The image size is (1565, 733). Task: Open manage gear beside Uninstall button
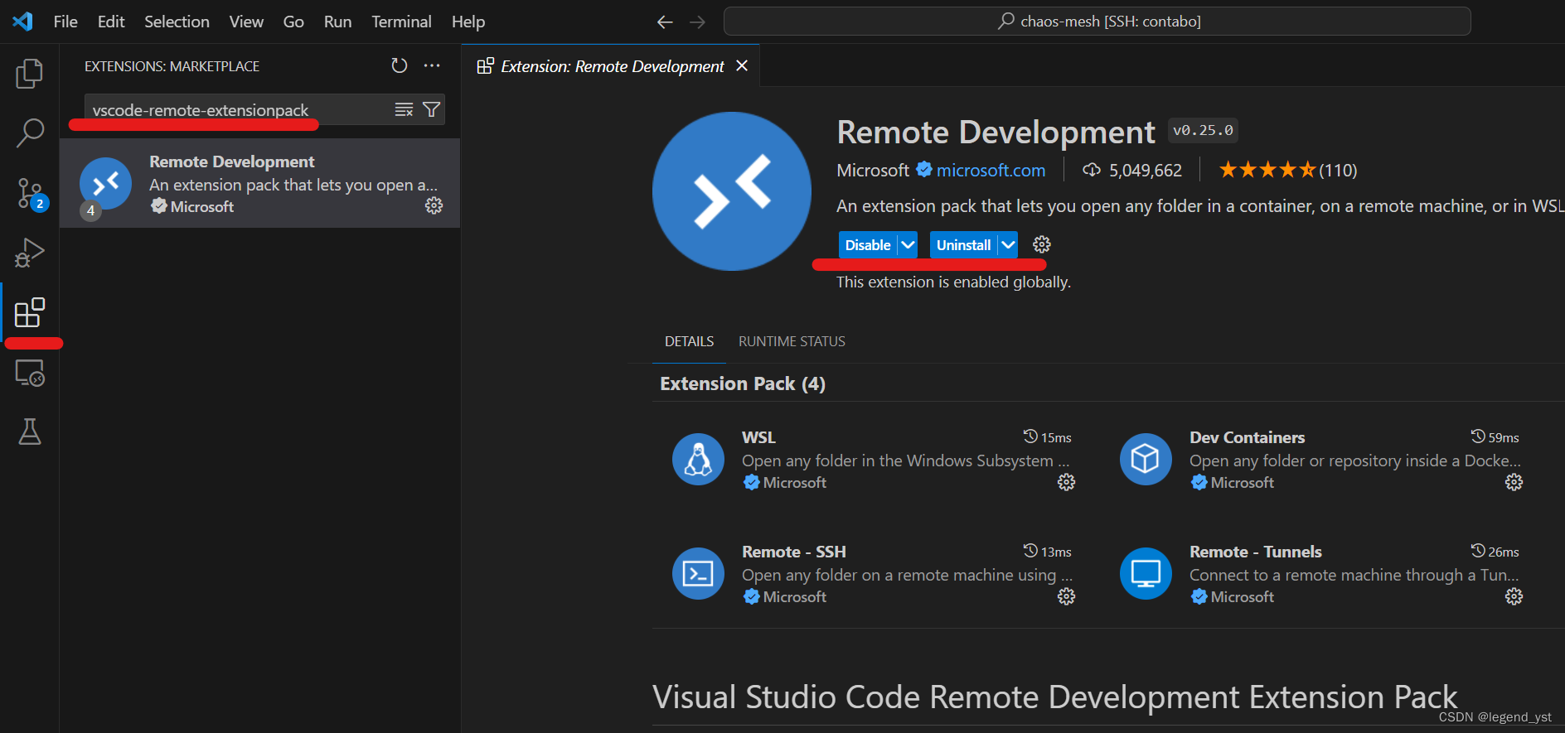point(1042,244)
